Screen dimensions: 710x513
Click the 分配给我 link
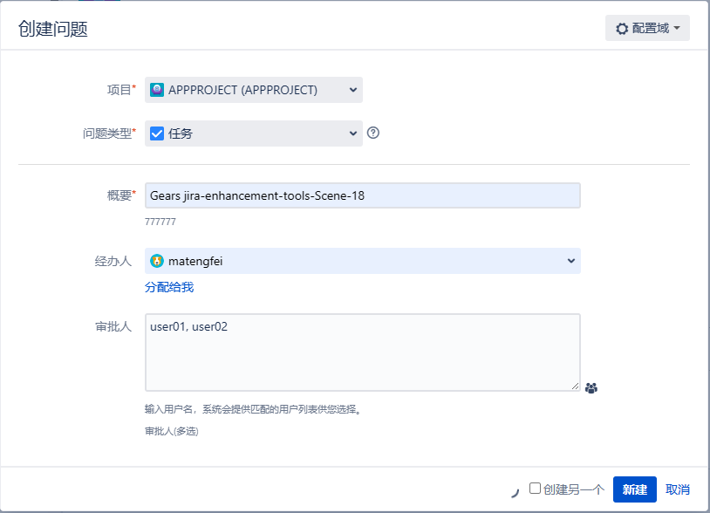[x=169, y=287]
